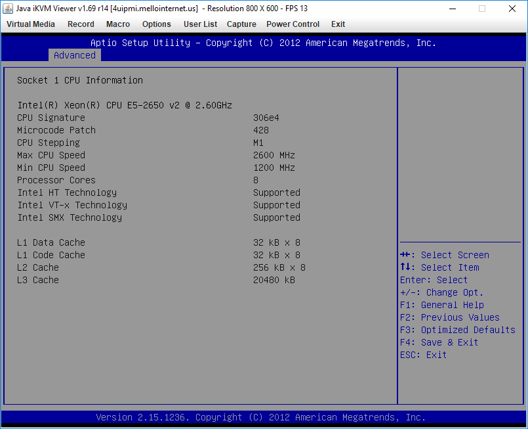Click the L1 Code Cache label
528x429 pixels.
(x=51, y=255)
